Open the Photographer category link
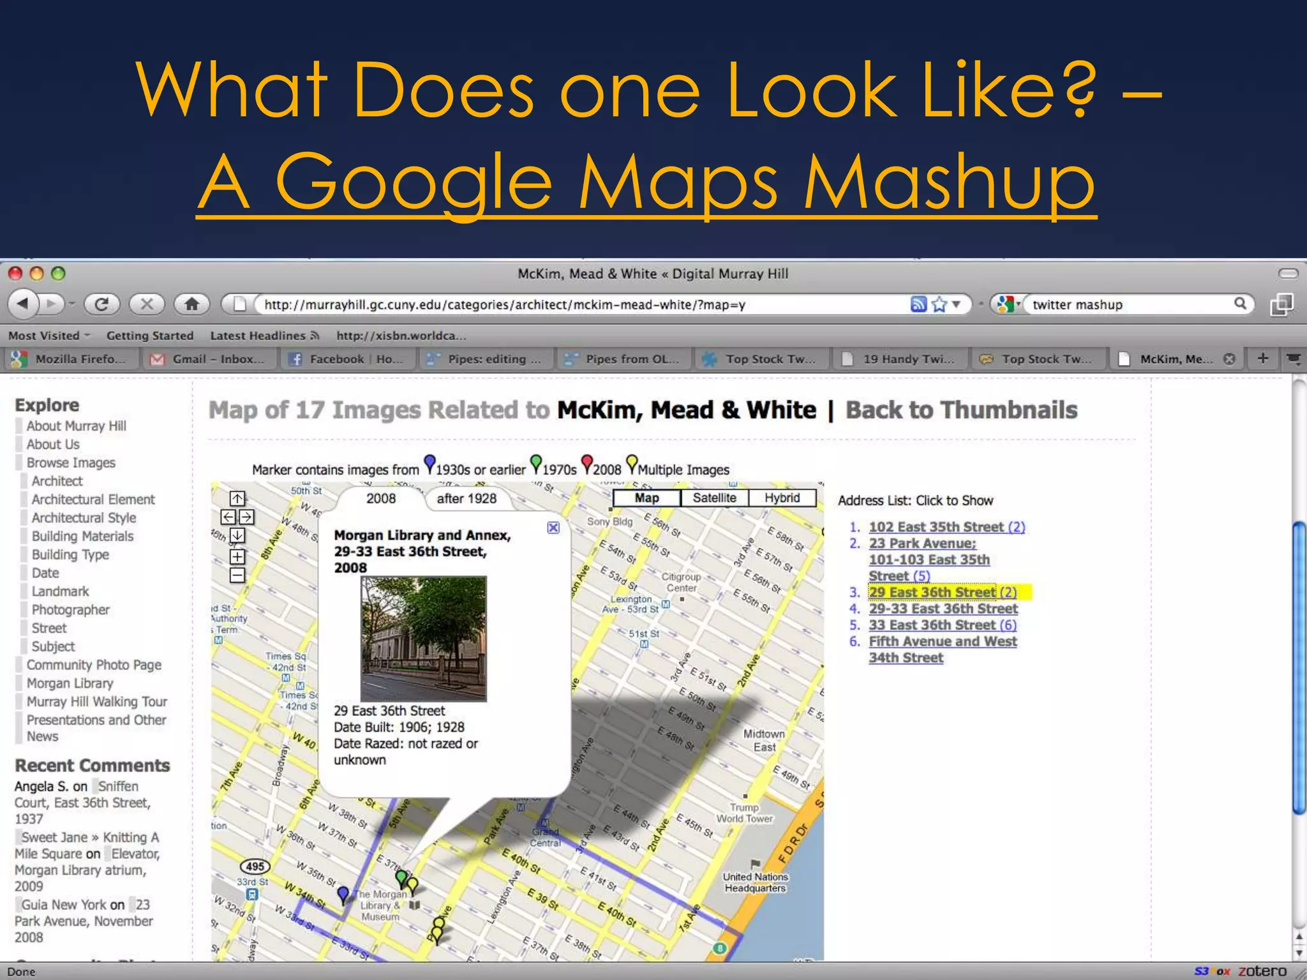Screen dimensions: 1307x980 tap(70, 610)
